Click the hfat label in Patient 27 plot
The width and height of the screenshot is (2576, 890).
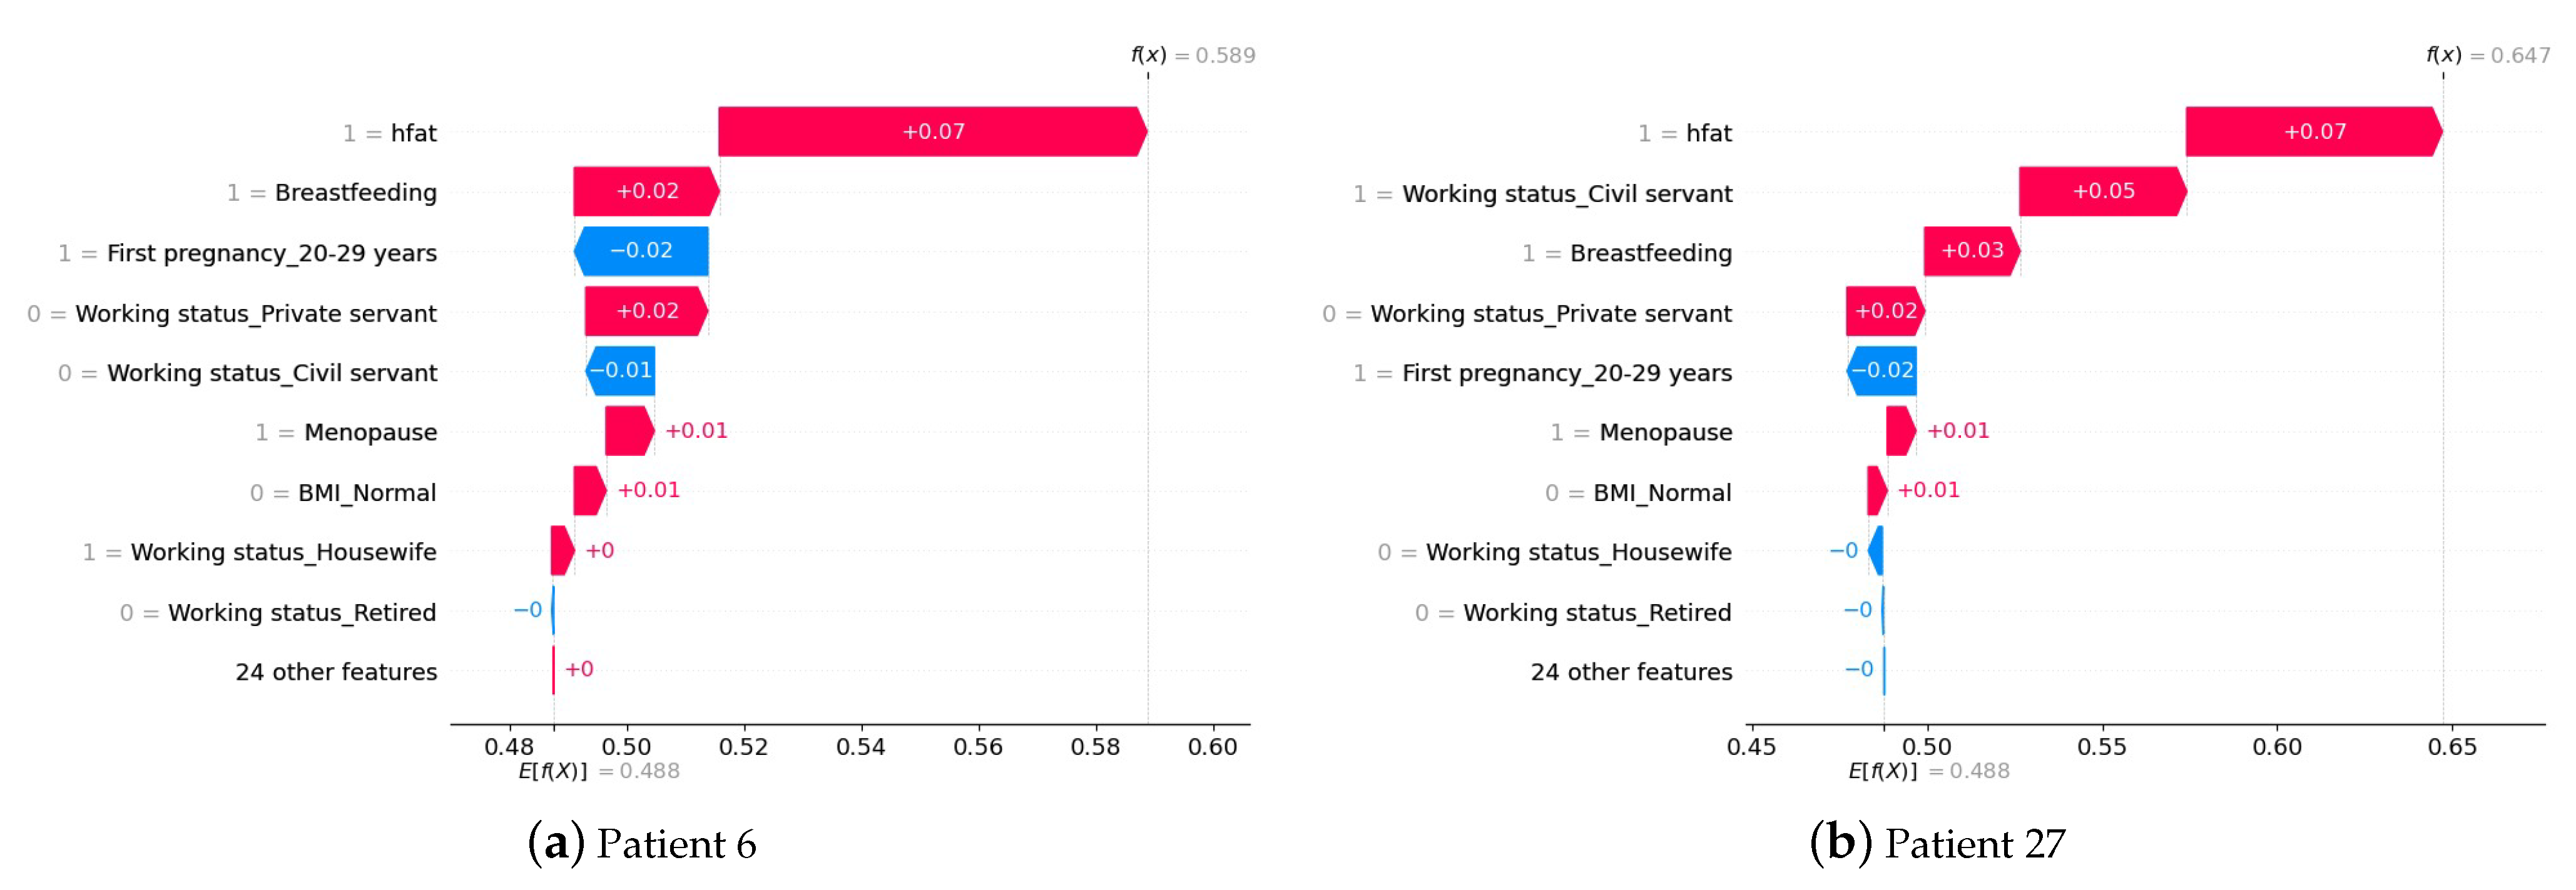click(x=1708, y=133)
